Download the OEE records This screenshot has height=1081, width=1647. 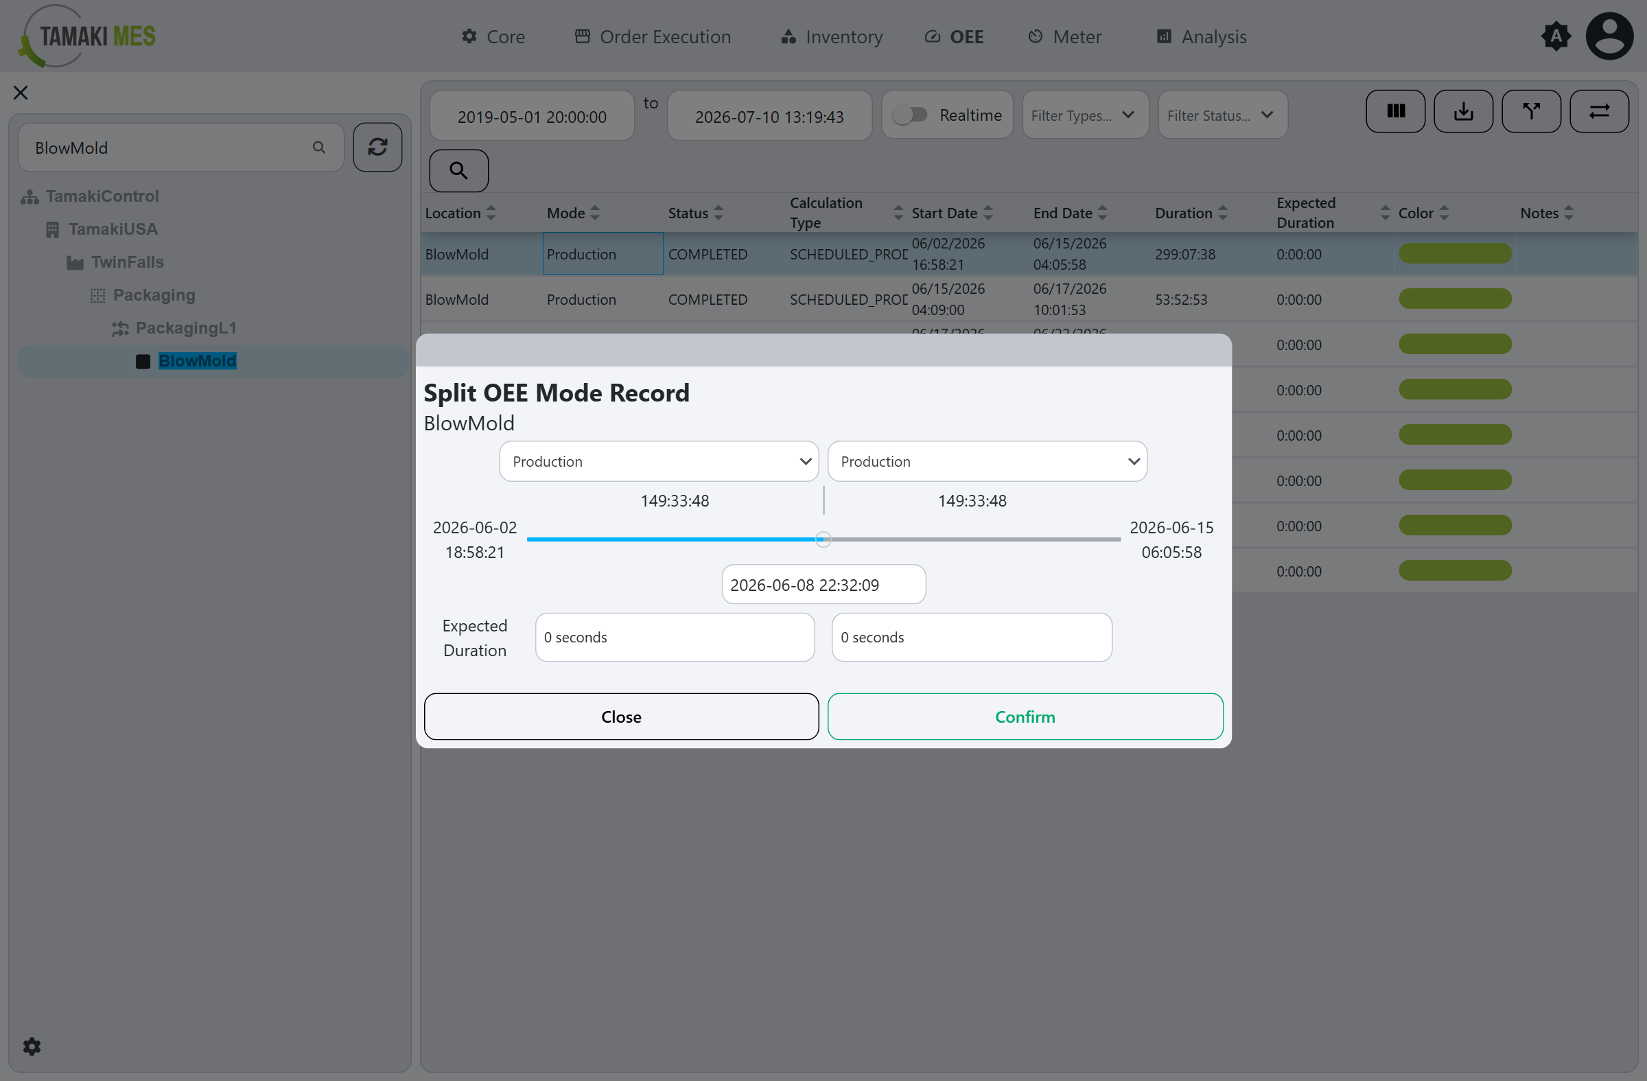pyautogui.click(x=1463, y=111)
